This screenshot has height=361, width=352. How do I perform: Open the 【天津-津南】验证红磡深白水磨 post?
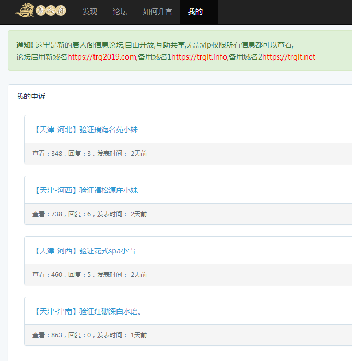(88, 311)
